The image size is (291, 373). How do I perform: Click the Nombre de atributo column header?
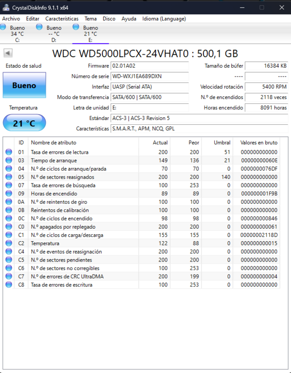[x=83, y=143]
